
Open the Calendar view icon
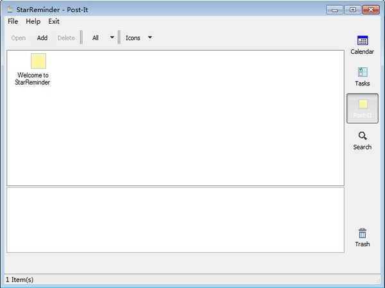[363, 40]
